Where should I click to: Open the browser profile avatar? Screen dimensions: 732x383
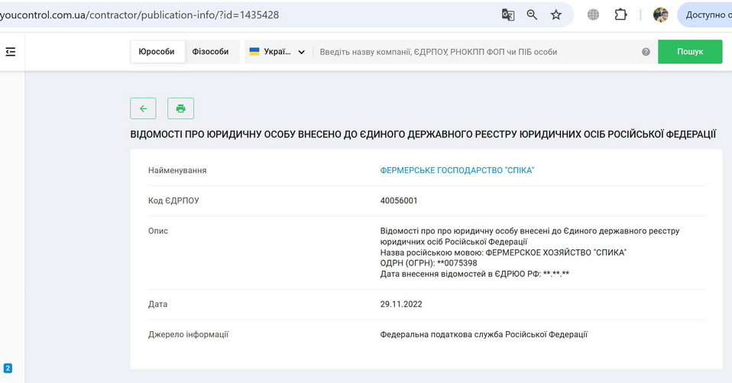coord(661,15)
